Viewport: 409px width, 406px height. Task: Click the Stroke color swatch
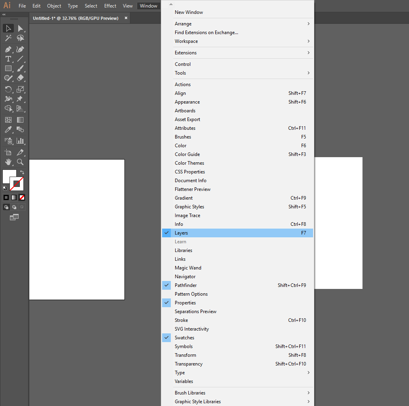point(16,184)
